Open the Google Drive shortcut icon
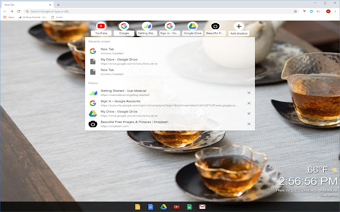The width and height of the screenshot is (340, 212). [x=192, y=26]
